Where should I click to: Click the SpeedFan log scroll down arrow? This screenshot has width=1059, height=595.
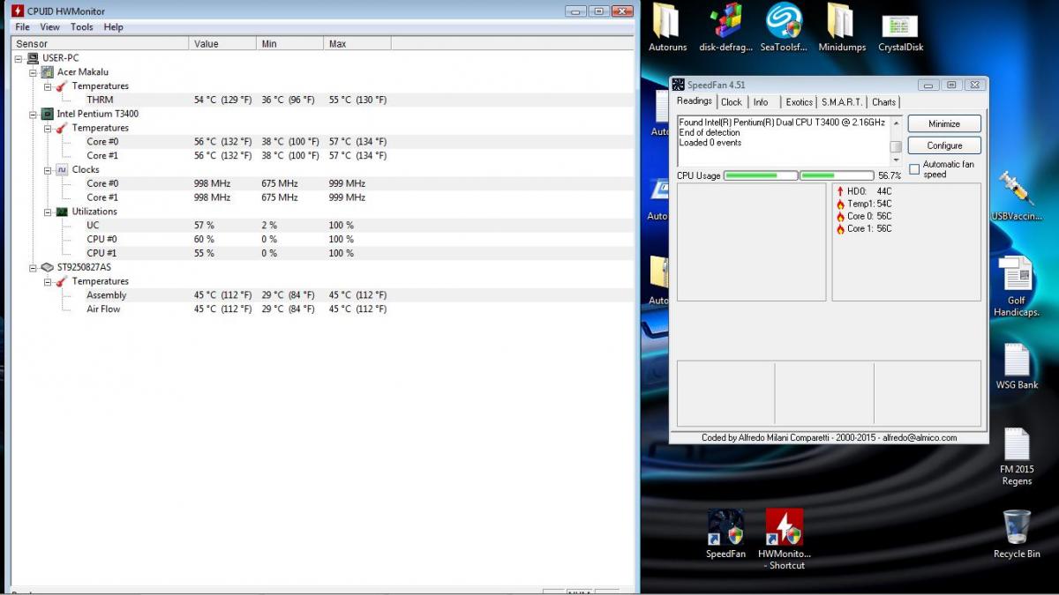pyautogui.click(x=896, y=160)
